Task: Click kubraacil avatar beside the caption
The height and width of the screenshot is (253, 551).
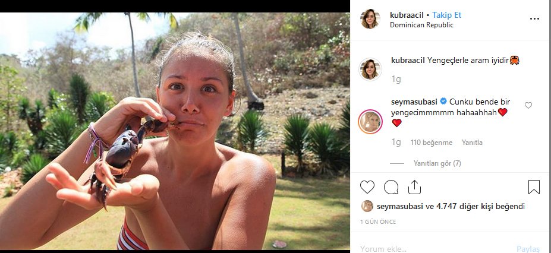Action: [x=370, y=69]
